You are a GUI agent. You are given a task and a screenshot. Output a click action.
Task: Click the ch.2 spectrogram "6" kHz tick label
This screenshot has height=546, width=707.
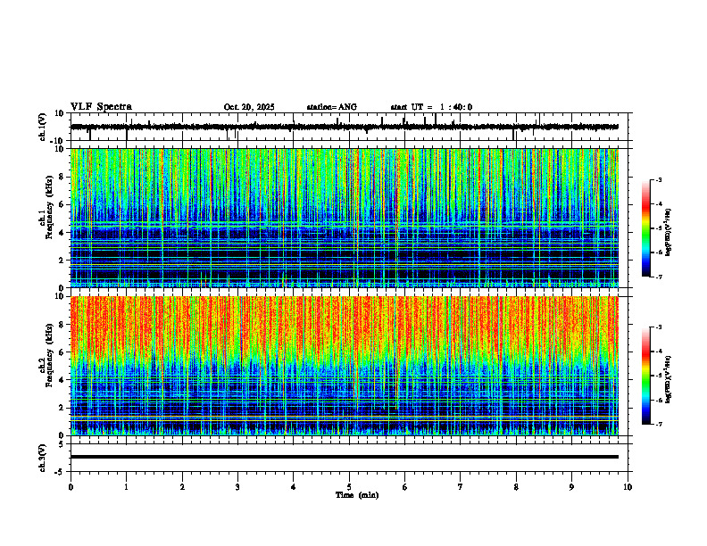click(62, 352)
